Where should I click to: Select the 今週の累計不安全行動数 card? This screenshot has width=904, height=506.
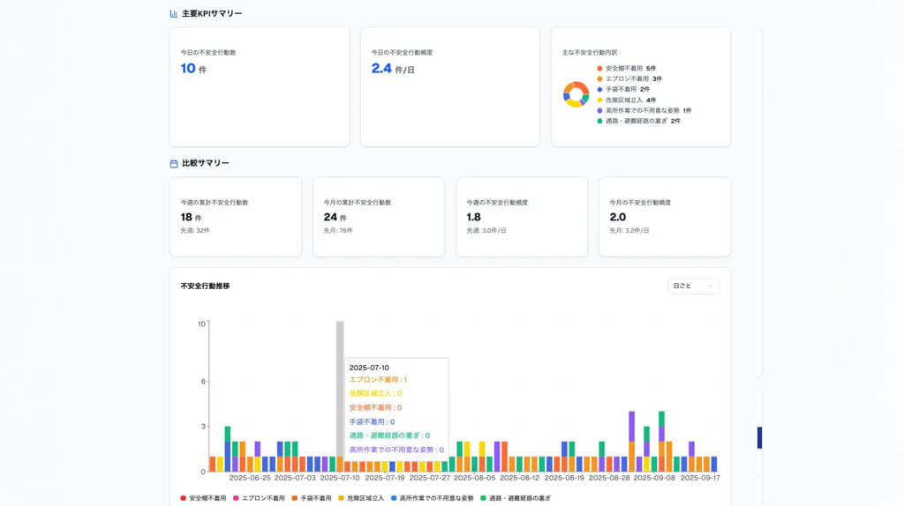(x=236, y=217)
